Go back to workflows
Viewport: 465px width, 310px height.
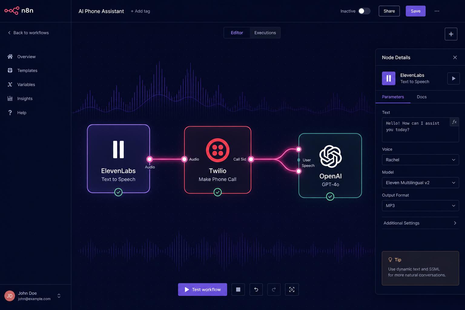click(28, 33)
